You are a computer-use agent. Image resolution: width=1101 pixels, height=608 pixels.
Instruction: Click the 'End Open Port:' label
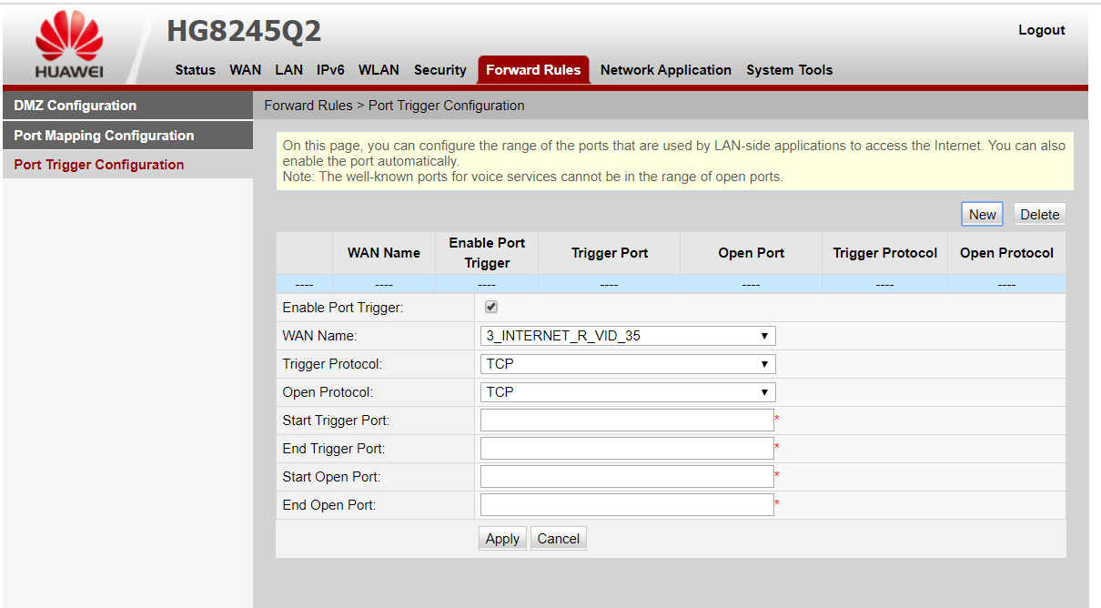click(328, 505)
